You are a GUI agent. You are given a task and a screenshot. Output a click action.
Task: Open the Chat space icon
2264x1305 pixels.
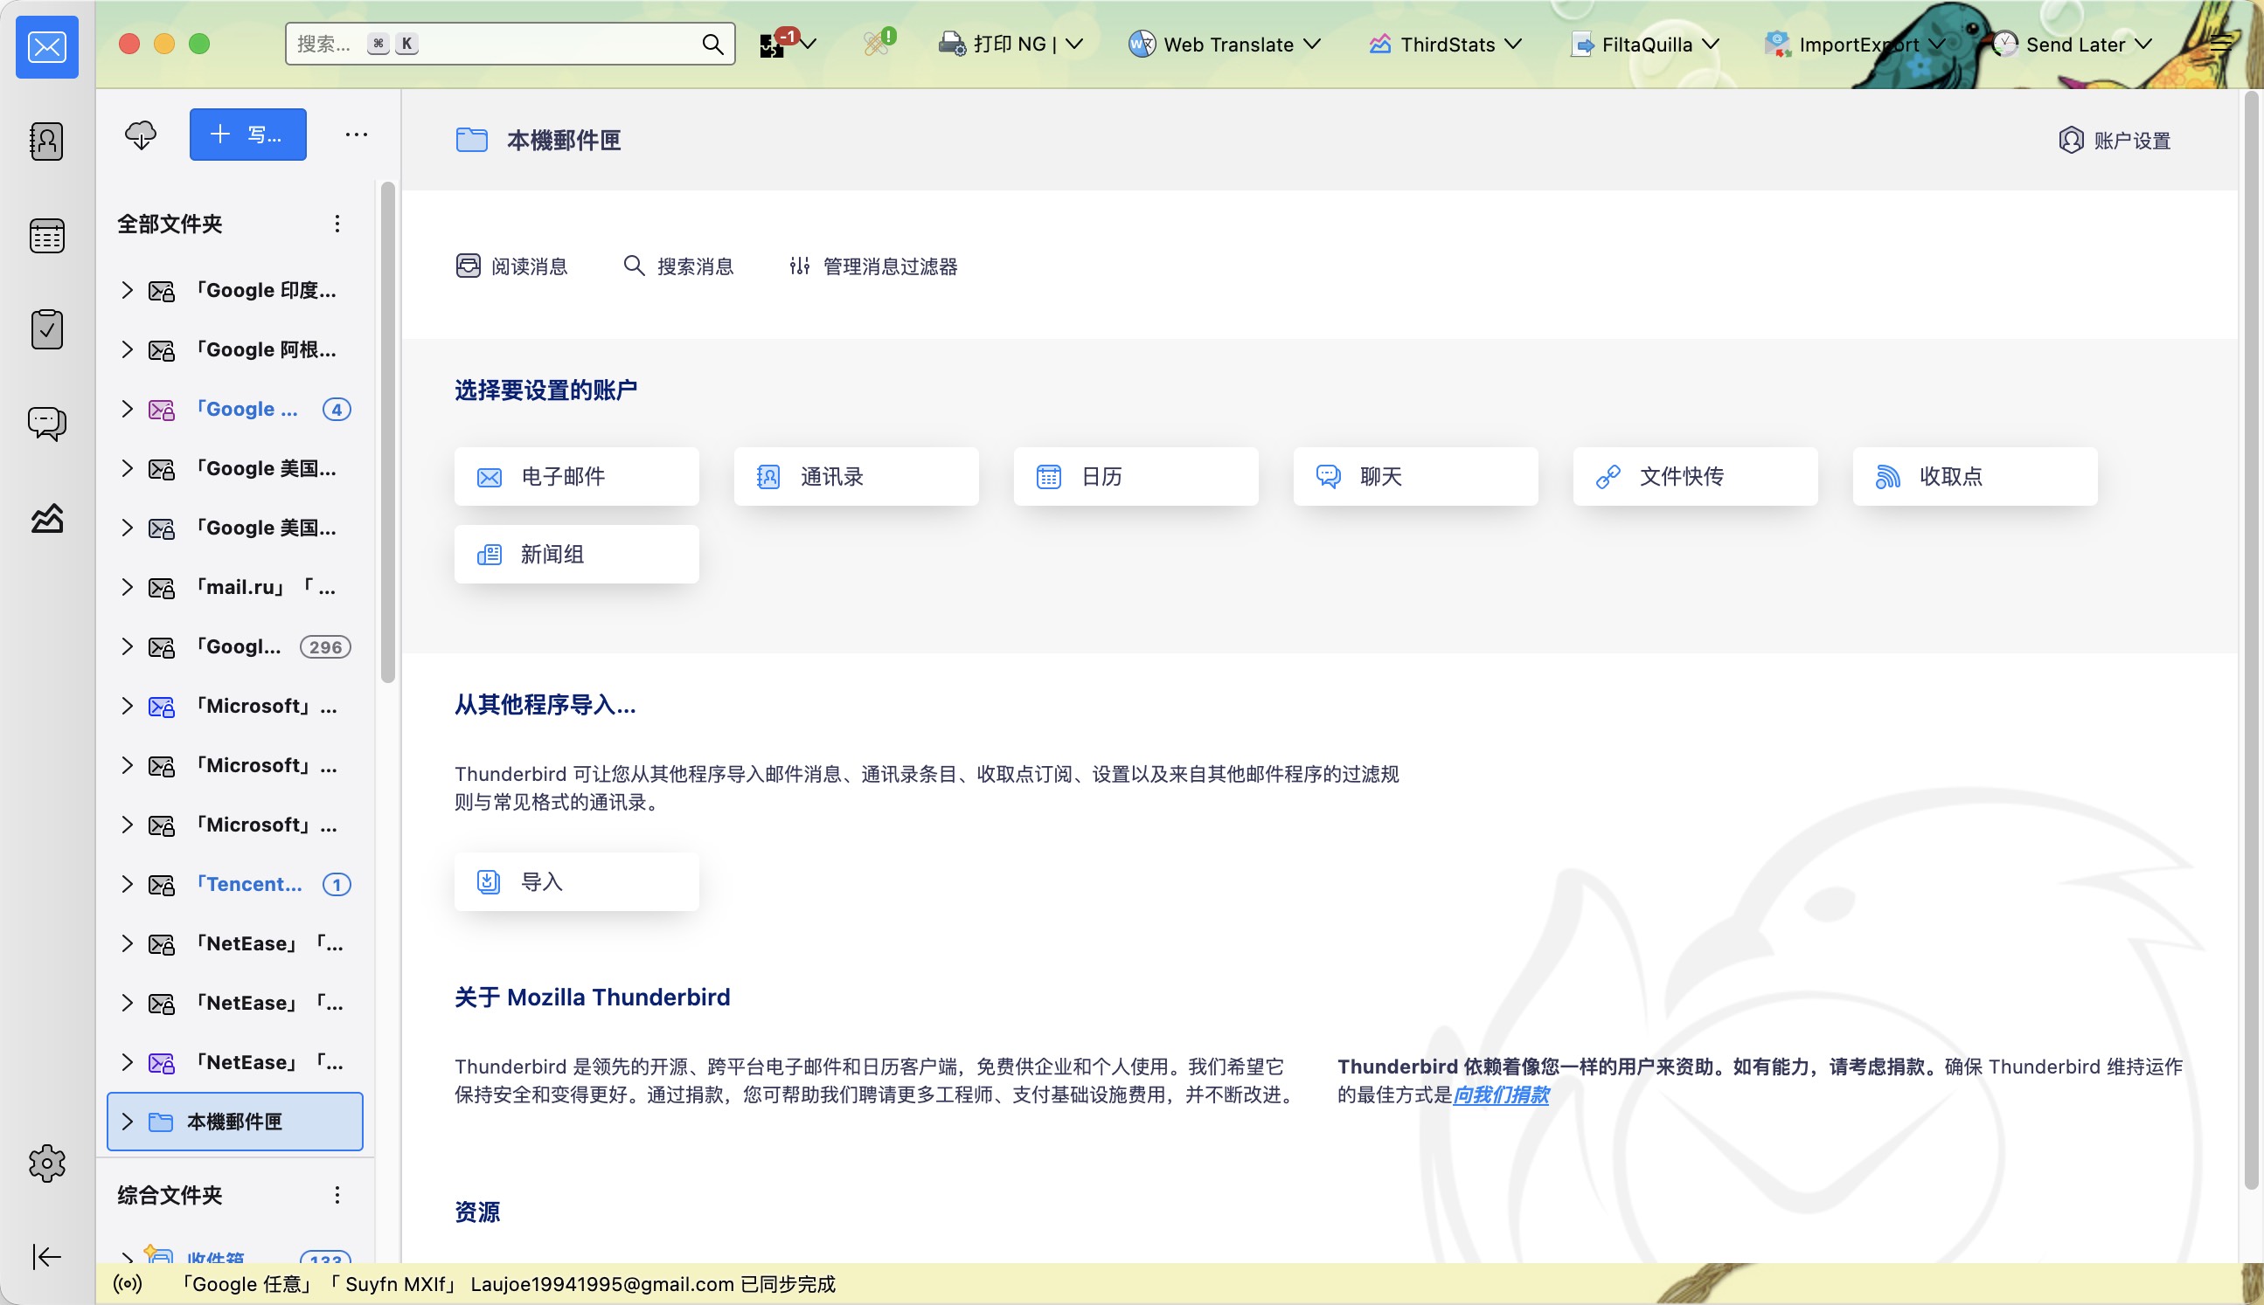coord(46,422)
